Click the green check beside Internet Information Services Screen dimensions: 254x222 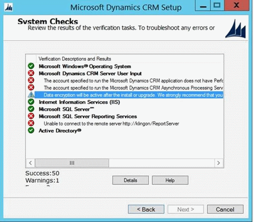[31, 102]
